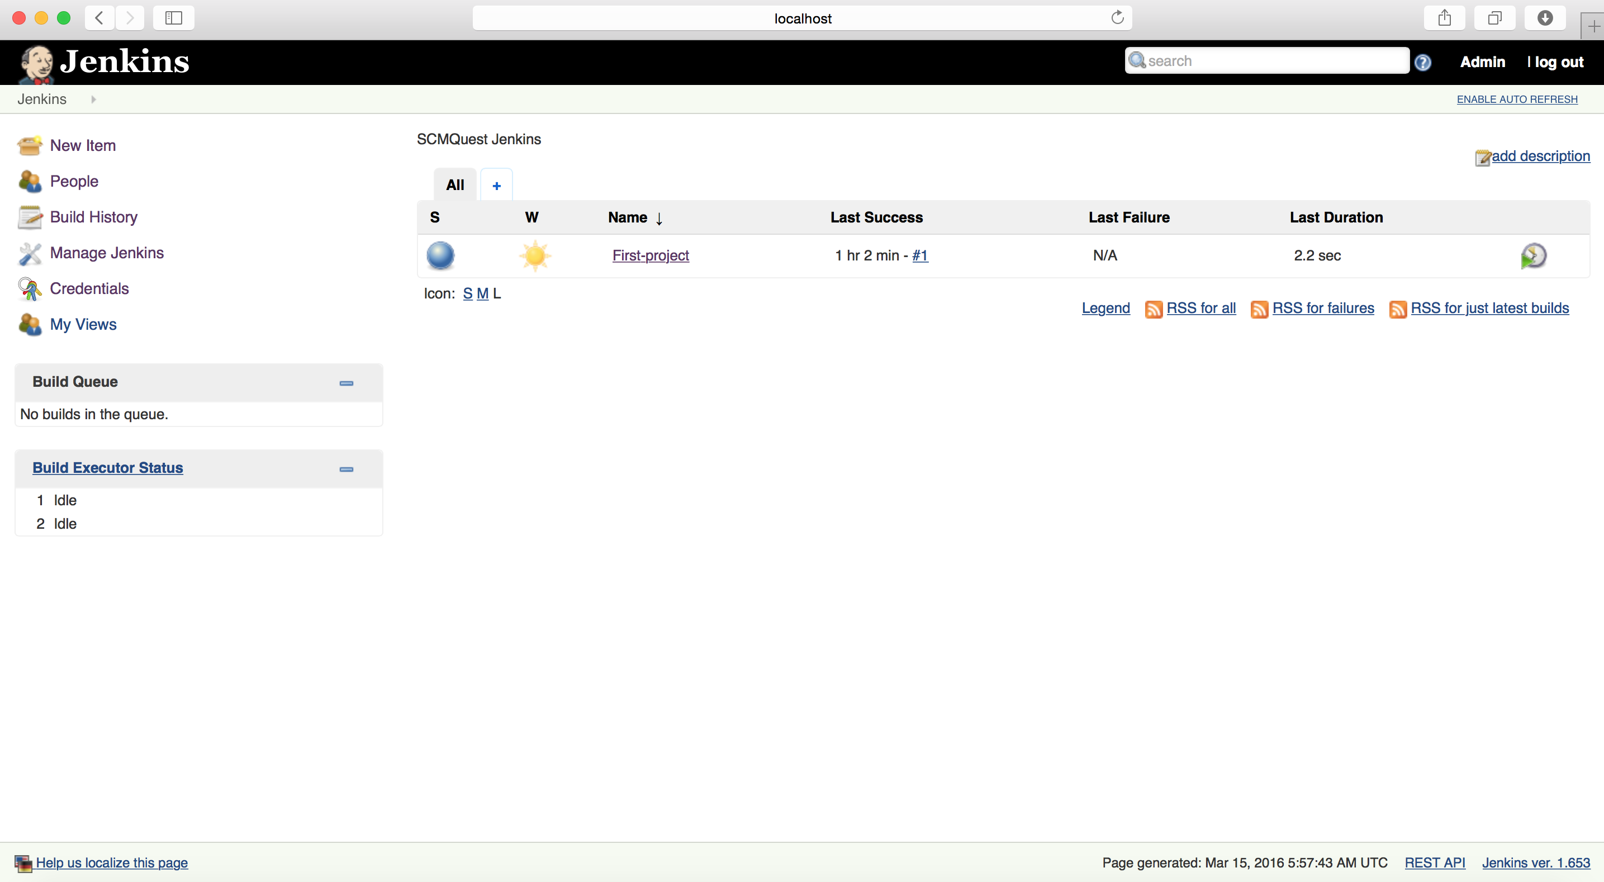This screenshot has width=1604, height=882.
Task: Toggle the browser sidebar icon
Action: click(x=173, y=18)
